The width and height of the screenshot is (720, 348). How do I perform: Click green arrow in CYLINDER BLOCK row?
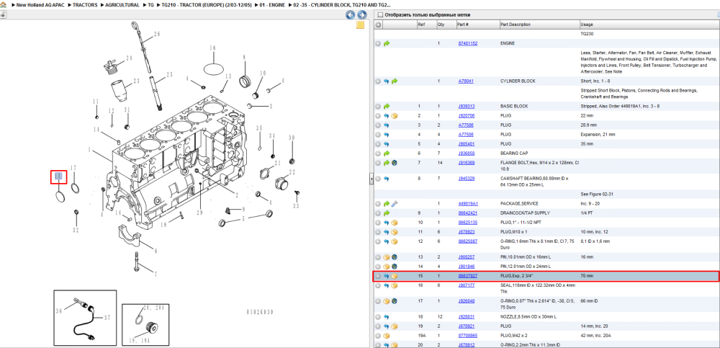pyautogui.click(x=394, y=81)
